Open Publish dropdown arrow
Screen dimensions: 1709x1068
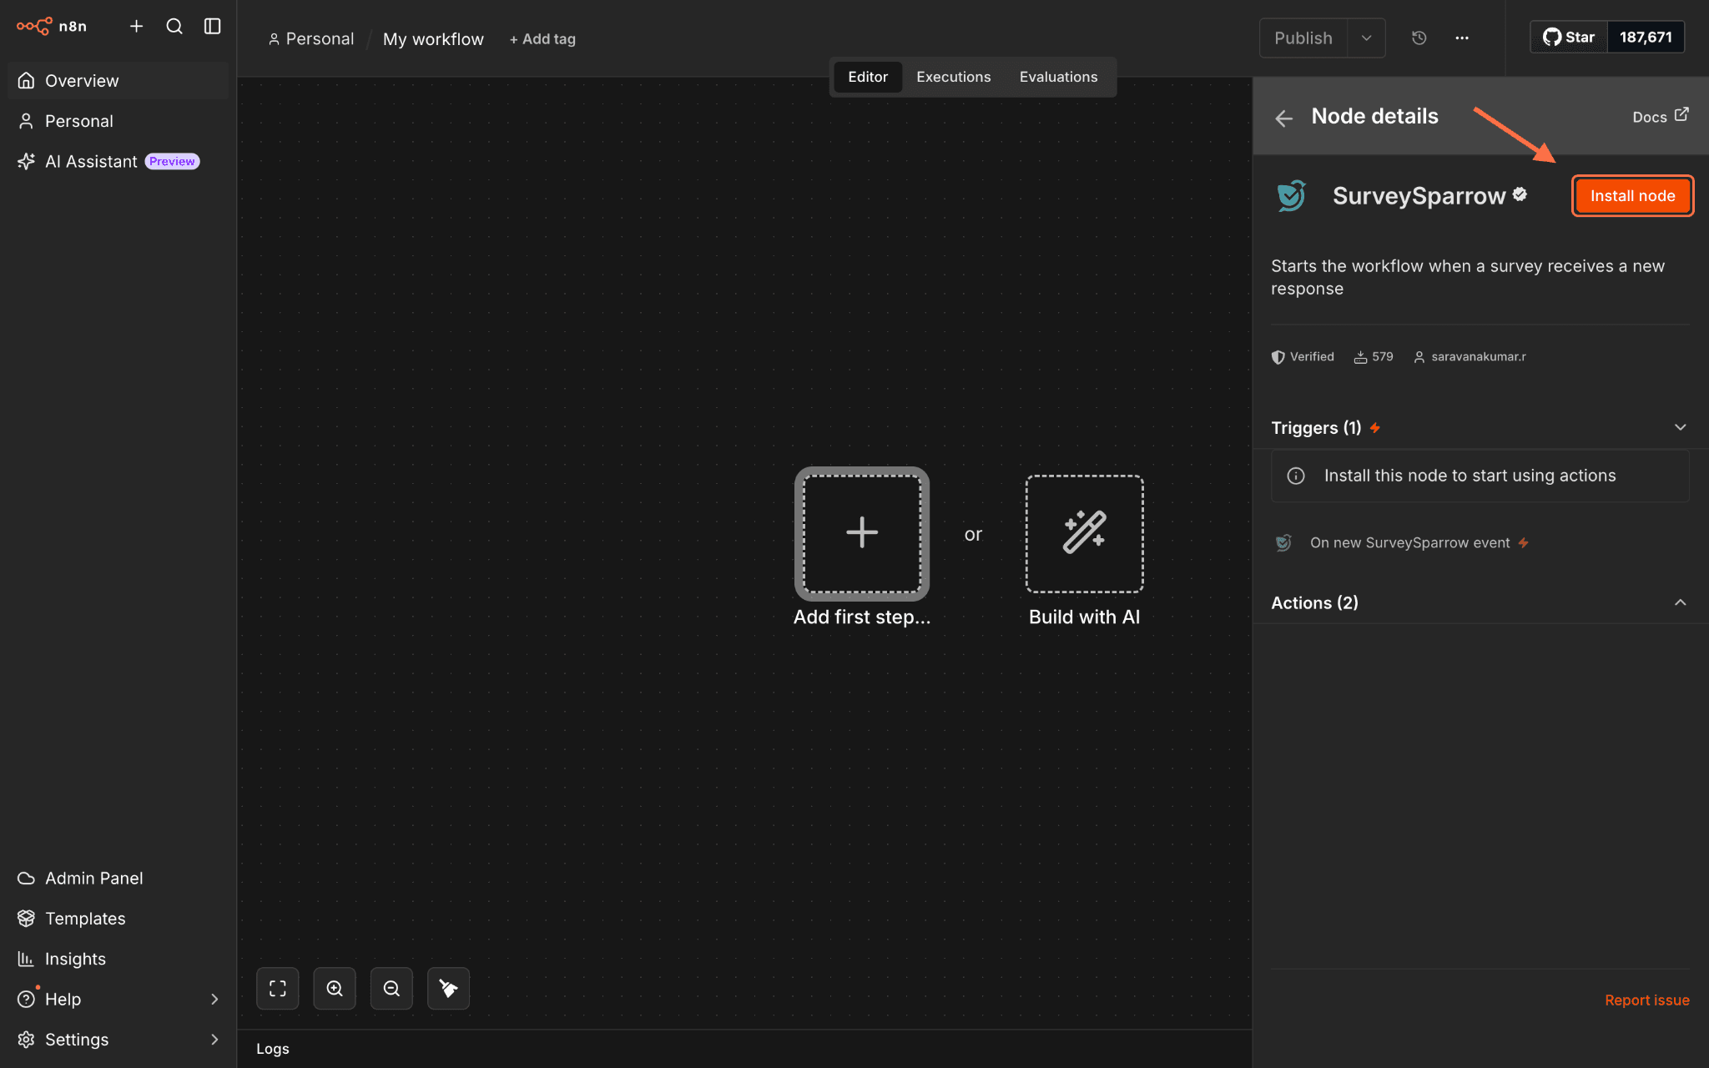tap(1367, 38)
